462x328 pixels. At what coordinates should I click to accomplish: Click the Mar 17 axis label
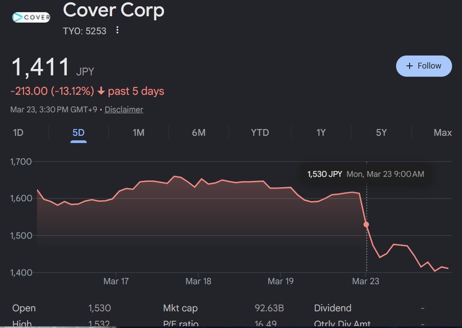116,281
